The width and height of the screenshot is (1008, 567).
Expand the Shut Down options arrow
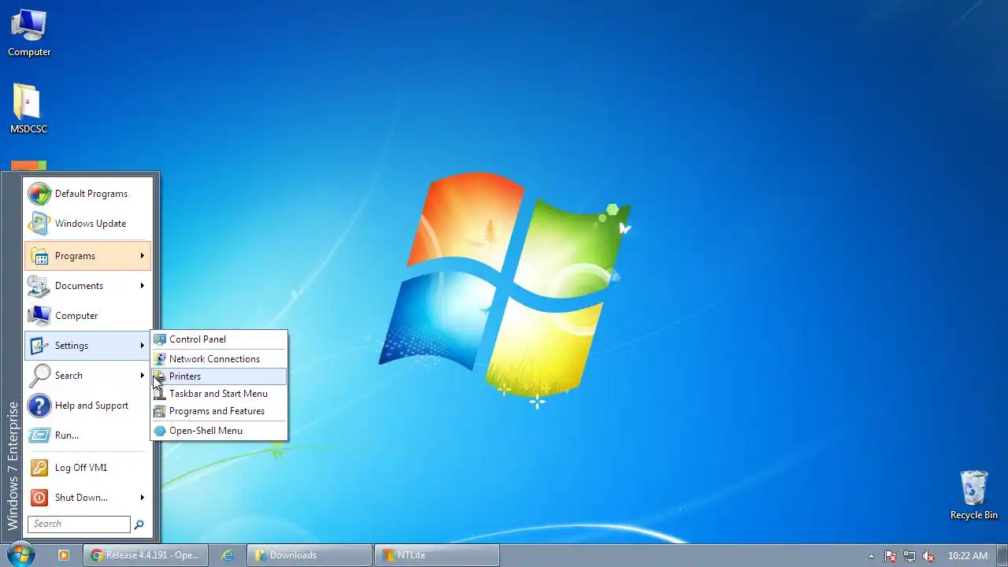[x=143, y=498]
